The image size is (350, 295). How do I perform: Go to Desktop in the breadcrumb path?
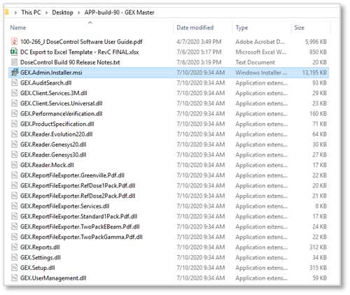pyautogui.click(x=62, y=13)
